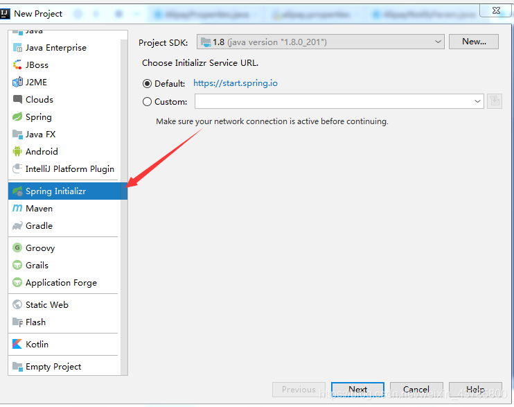This screenshot has width=514, height=407.
Task: Select the Custom URL radio button
Action: tap(147, 102)
